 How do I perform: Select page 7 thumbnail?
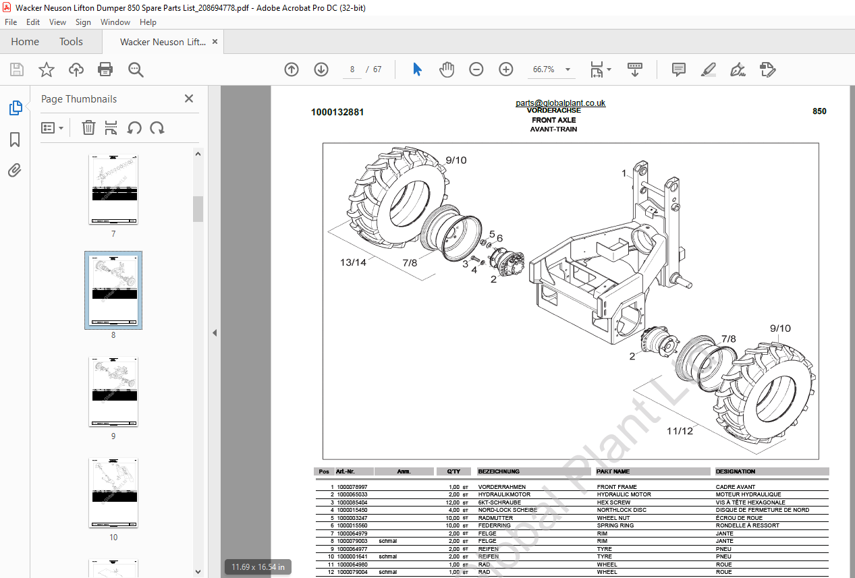[113, 190]
